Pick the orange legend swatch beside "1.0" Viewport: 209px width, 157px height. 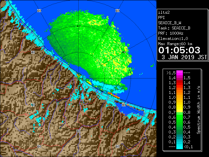pos(180,97)
